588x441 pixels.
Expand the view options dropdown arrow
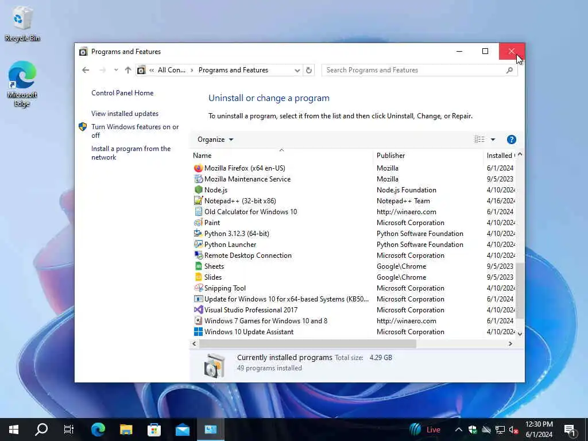pos(493,140)
